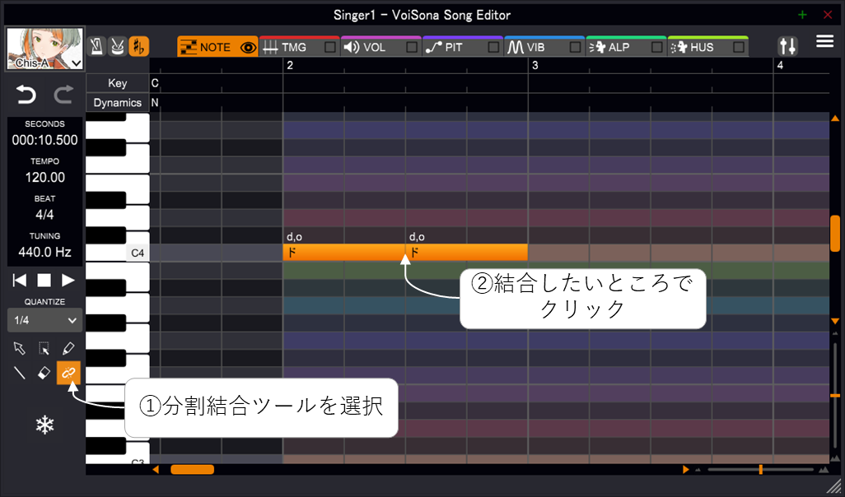
Task: Add a new track with green plus
Action: [802, 15]
